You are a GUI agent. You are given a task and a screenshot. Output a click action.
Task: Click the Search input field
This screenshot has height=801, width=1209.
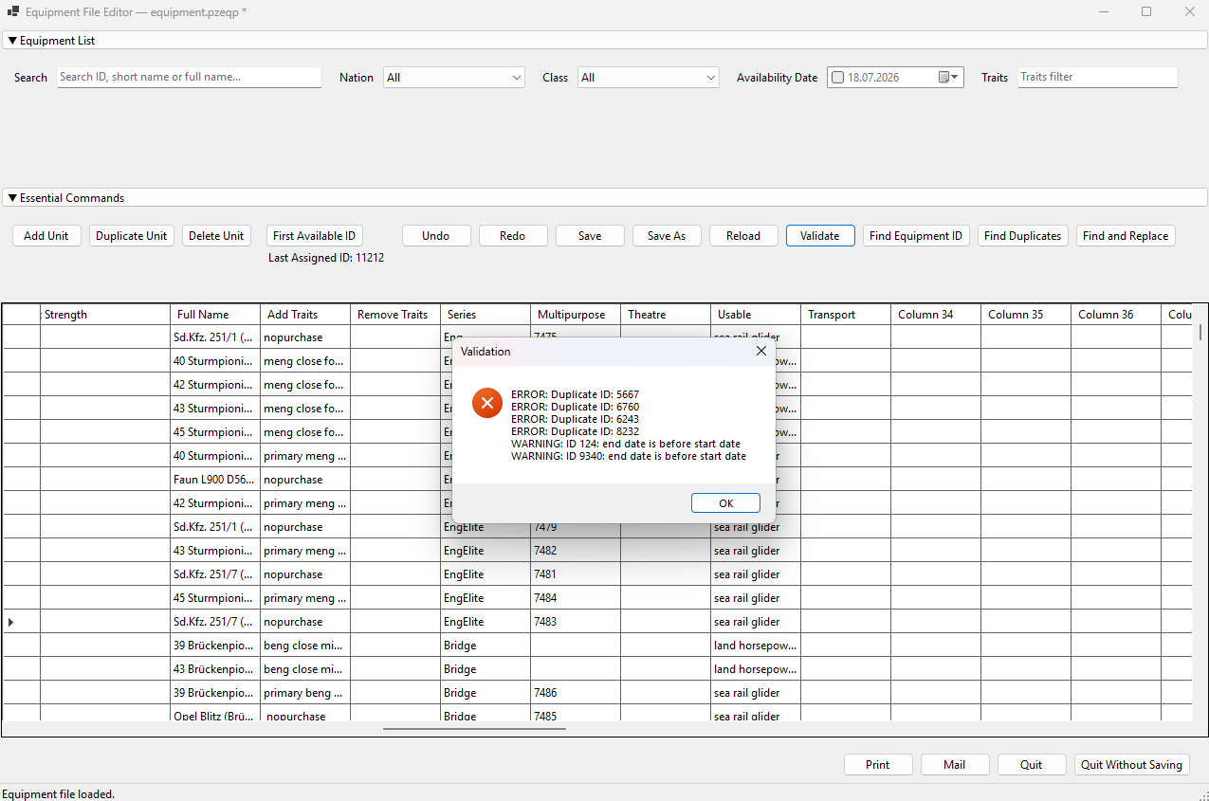[190, 77]
